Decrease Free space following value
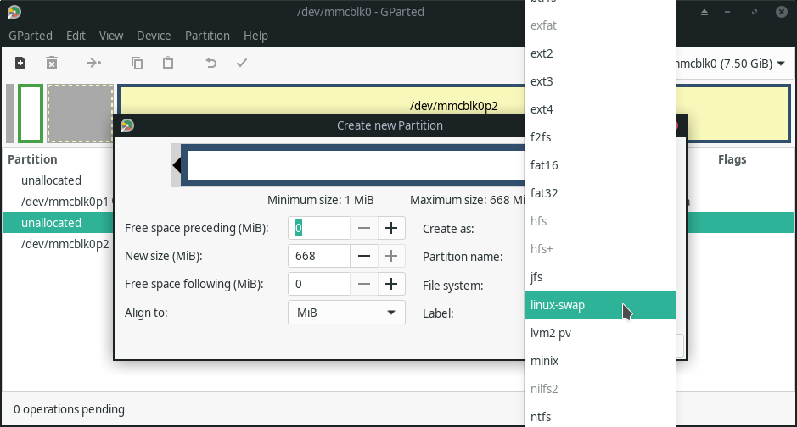The image size is (797, 427). pyautogui.click(x=364, y=284)
